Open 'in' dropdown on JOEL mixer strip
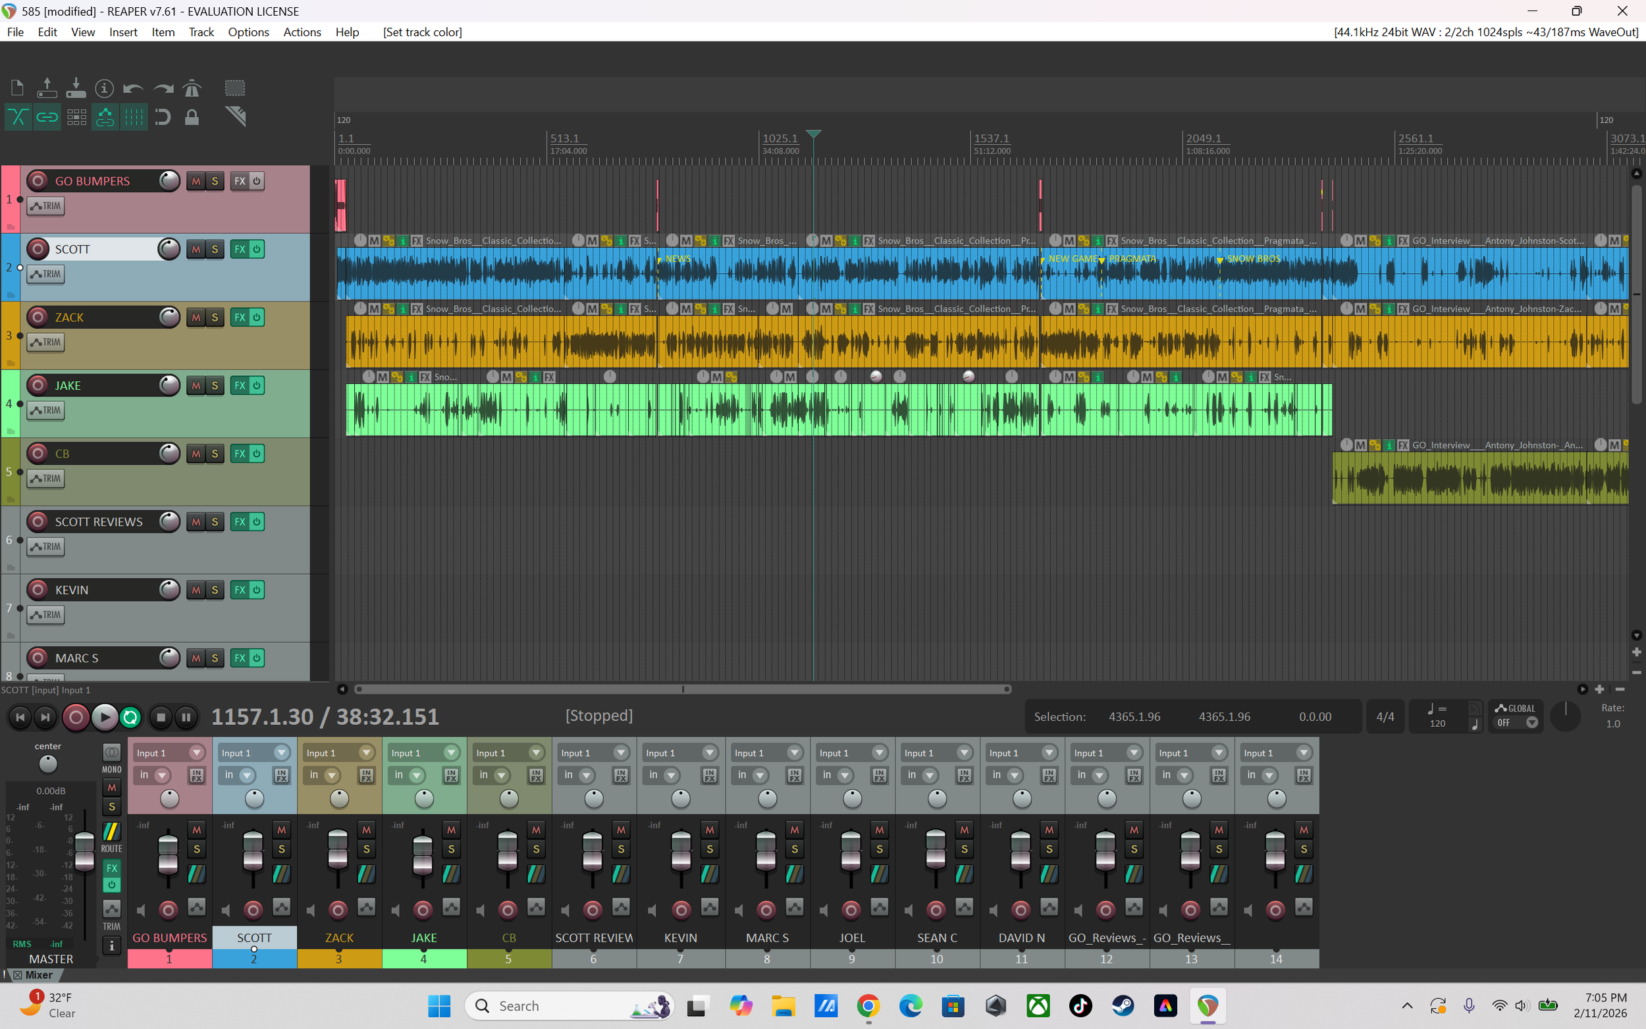The image size is (1646, 1029). [x=837, y=775]
